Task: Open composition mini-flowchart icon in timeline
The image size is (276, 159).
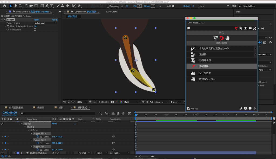Action: tap(100, 113)
